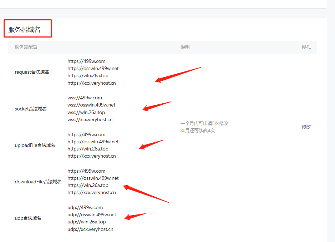
Task: Select the wss://osswln.499w.net socket domain
Action: click(x=91, y=105)
